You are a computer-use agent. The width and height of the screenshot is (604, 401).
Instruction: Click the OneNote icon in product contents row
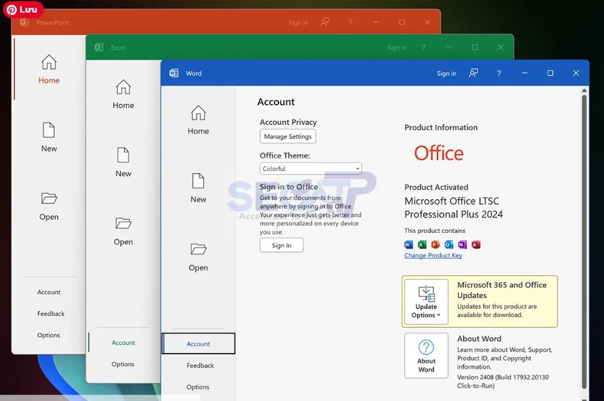[x=462, y=244]
